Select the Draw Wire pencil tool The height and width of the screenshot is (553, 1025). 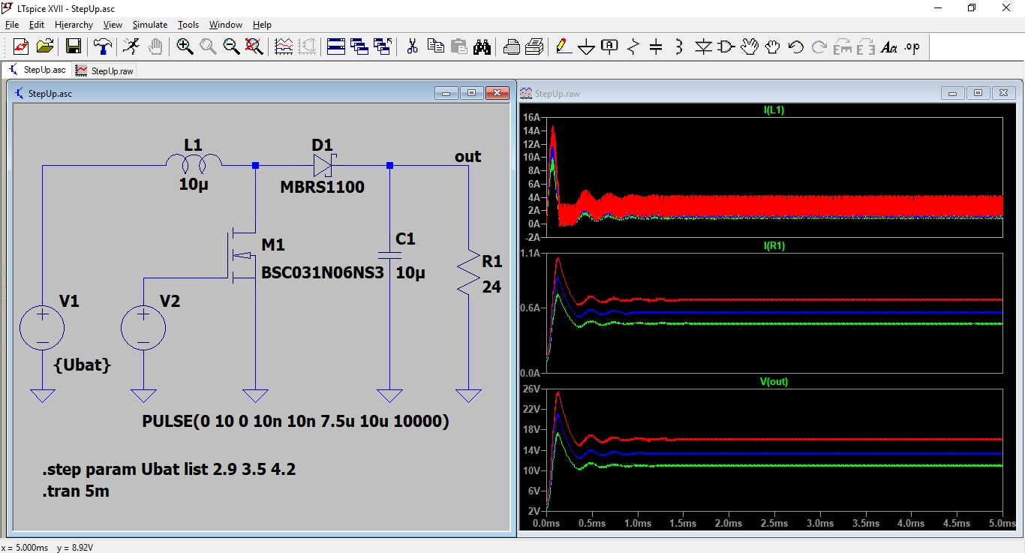coord(564,47)
